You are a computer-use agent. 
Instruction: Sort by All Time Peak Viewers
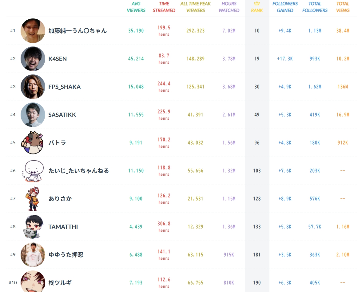pyautogui.click(x=196, y=7)
